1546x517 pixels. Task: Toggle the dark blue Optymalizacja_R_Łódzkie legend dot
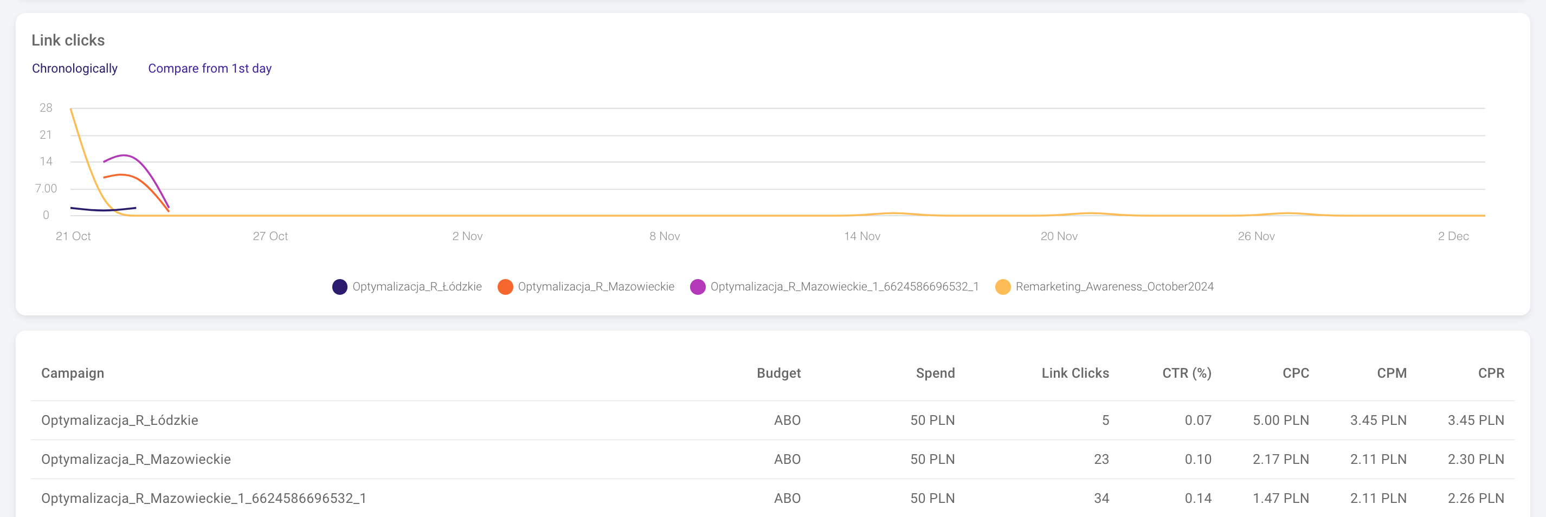340,287
